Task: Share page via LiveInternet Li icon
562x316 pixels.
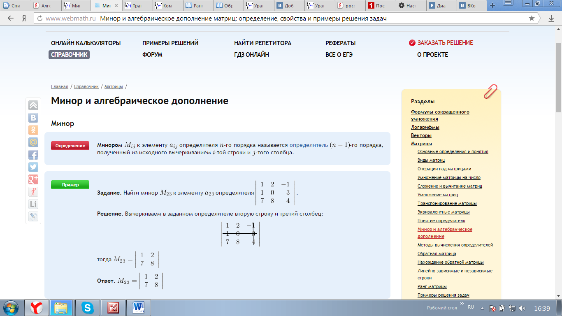Action: tap(33, 204)
